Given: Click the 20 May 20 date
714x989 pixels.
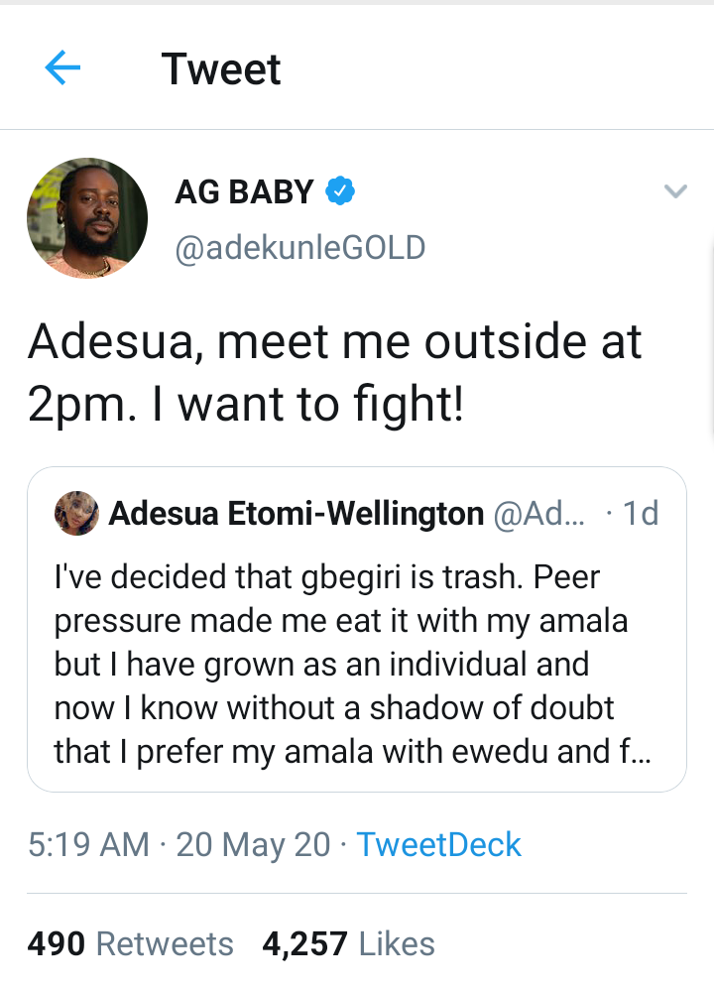Looking at the screenshot, I should (253, 844).
